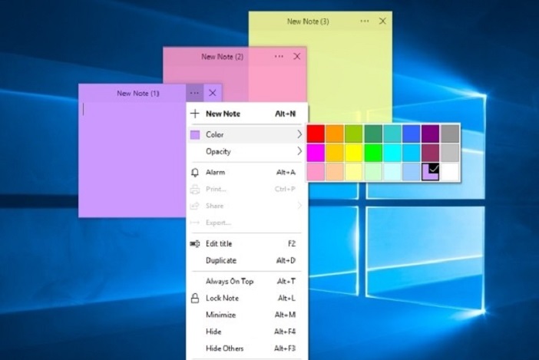The width and height of the screenshot is (539, 360).
Task: Click the plus icon beside New Note
Action: coord(195,114)
